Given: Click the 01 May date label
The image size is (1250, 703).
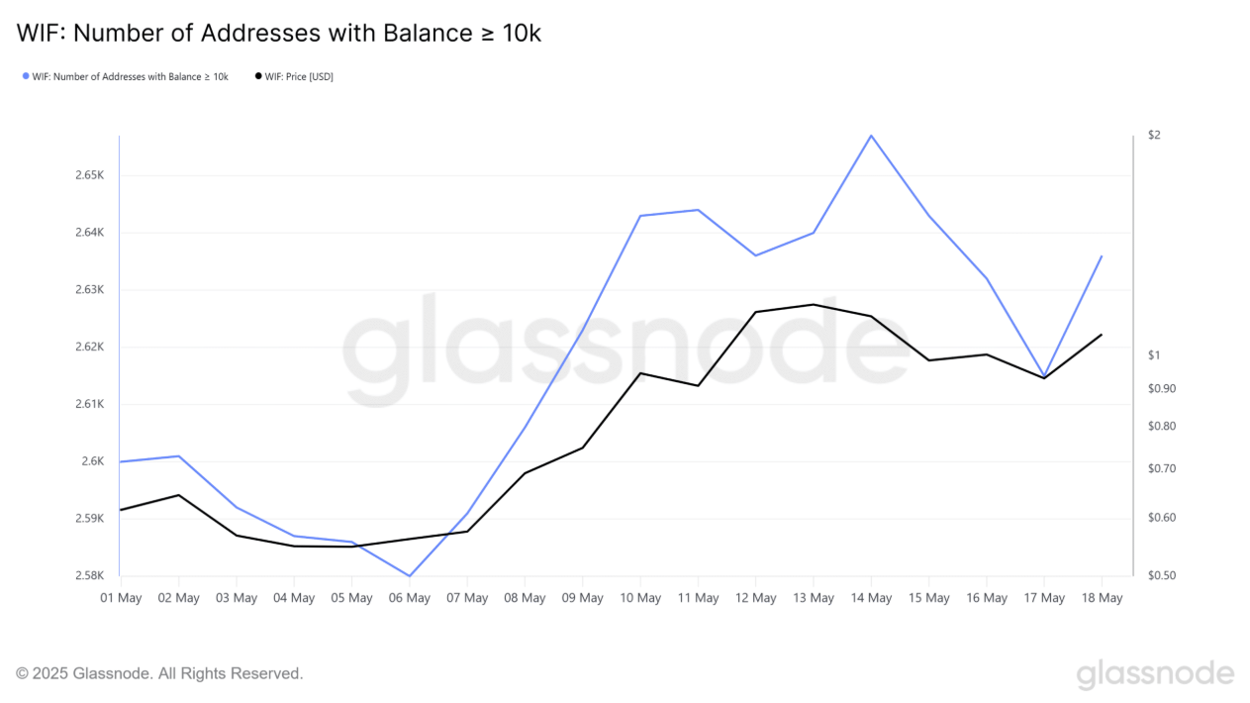Looking at the screenshot, I should pos(120,598).
